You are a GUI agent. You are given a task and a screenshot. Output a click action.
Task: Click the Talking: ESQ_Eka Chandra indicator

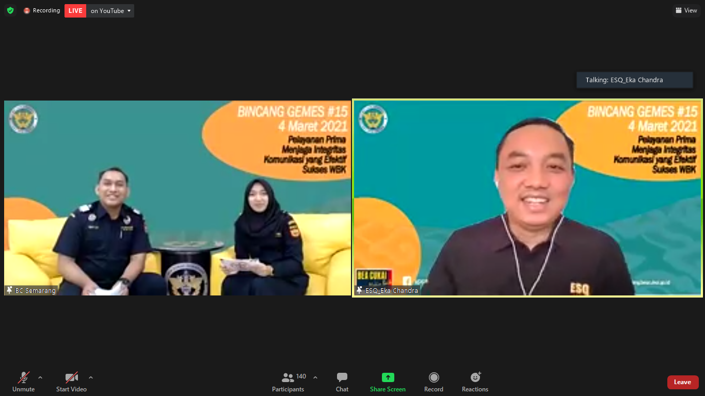[x=634, y=80]
